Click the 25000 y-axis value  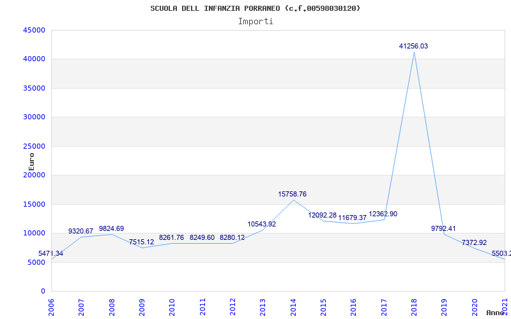[x=34, y=146]
